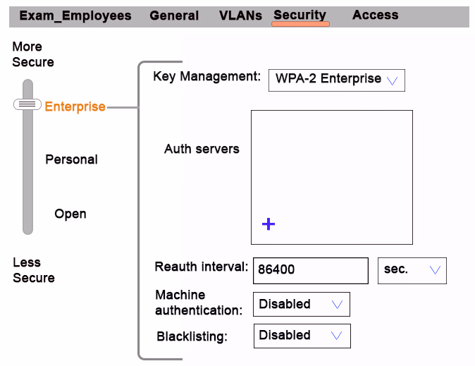The image size is (475, 366).
Task: Open the Machine authentication Disabled dropdown
Action: tap(302, 304)
